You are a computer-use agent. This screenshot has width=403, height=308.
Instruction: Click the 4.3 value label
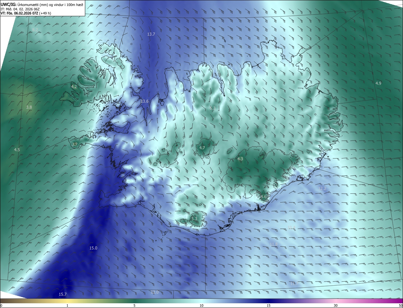tap(240, 159)
